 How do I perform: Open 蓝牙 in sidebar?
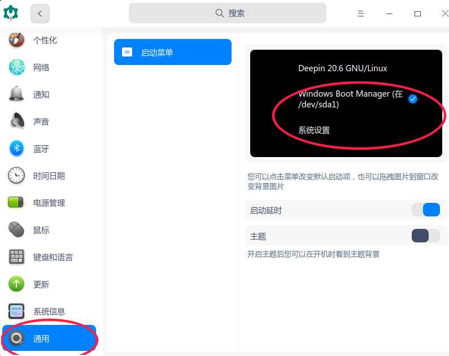pos(41,149)
